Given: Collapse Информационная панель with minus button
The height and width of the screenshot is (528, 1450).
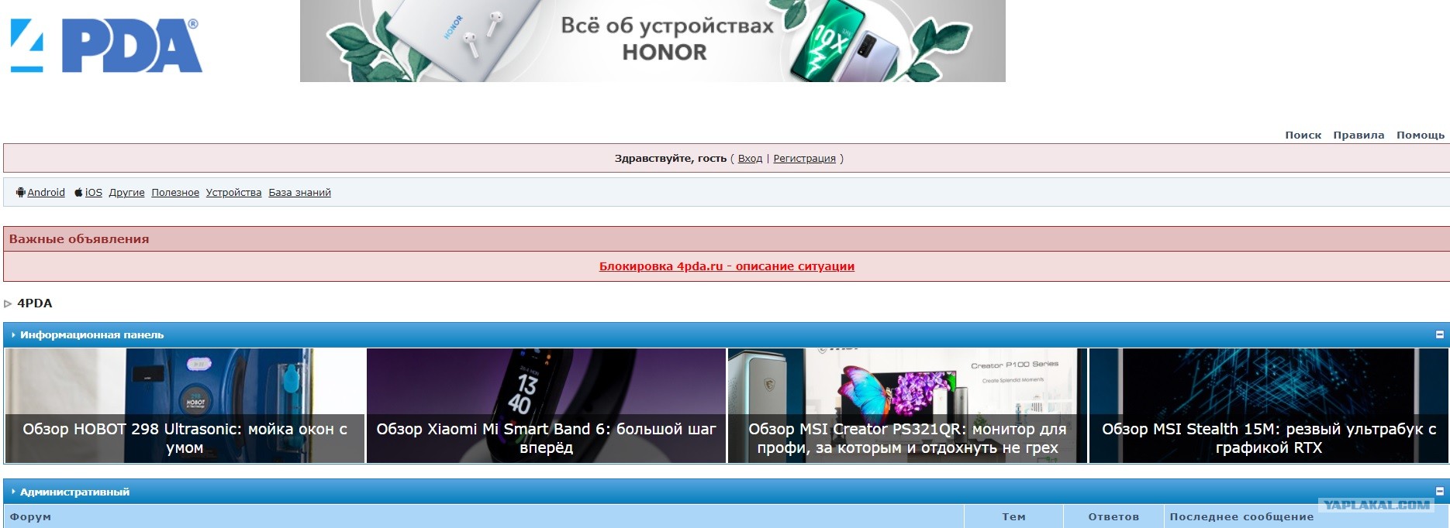Looking at the screenshot, I should click(1440, 335).
